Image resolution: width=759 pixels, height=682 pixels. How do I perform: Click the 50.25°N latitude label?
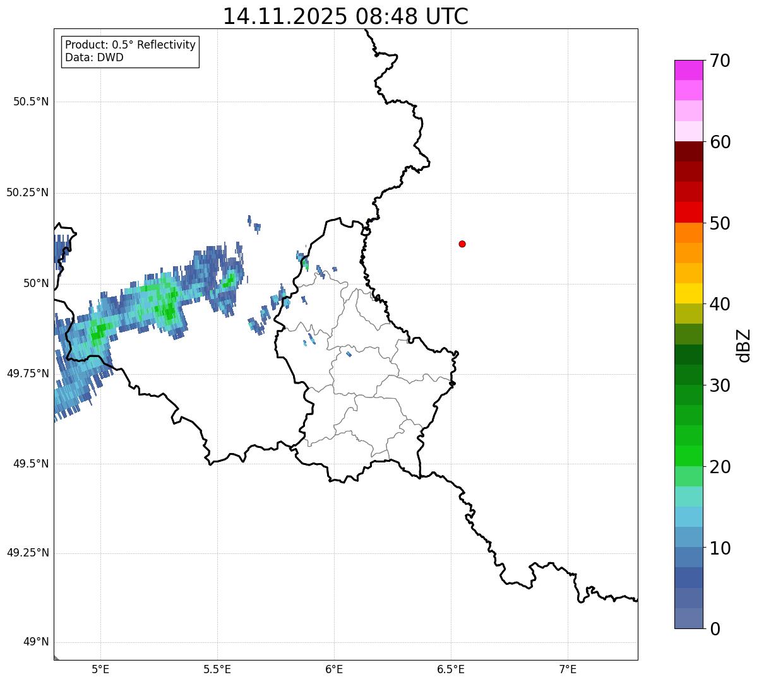[x=28, y=192]
